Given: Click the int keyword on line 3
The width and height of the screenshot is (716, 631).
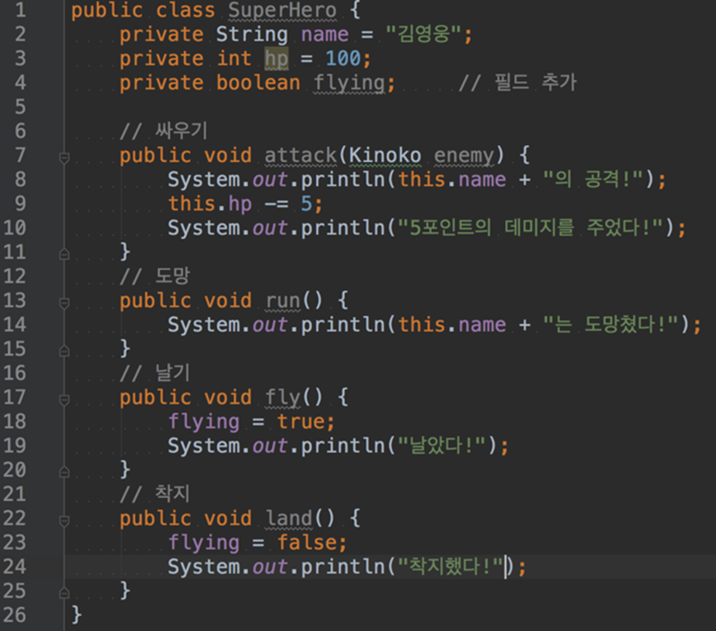Looking at the screenshot, I should click(233, 58).
